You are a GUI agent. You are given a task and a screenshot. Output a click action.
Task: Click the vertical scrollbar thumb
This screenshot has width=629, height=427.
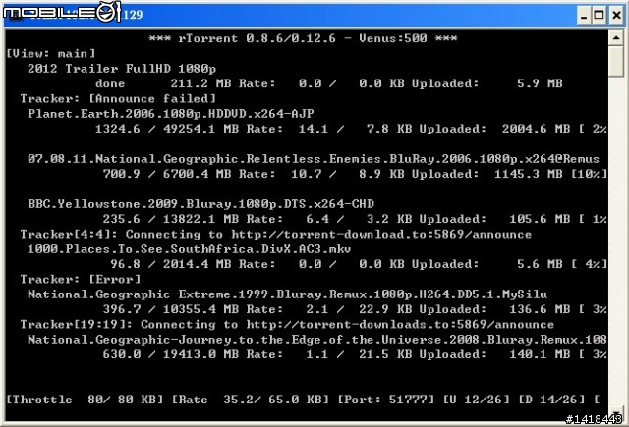[x=616, y=61]
